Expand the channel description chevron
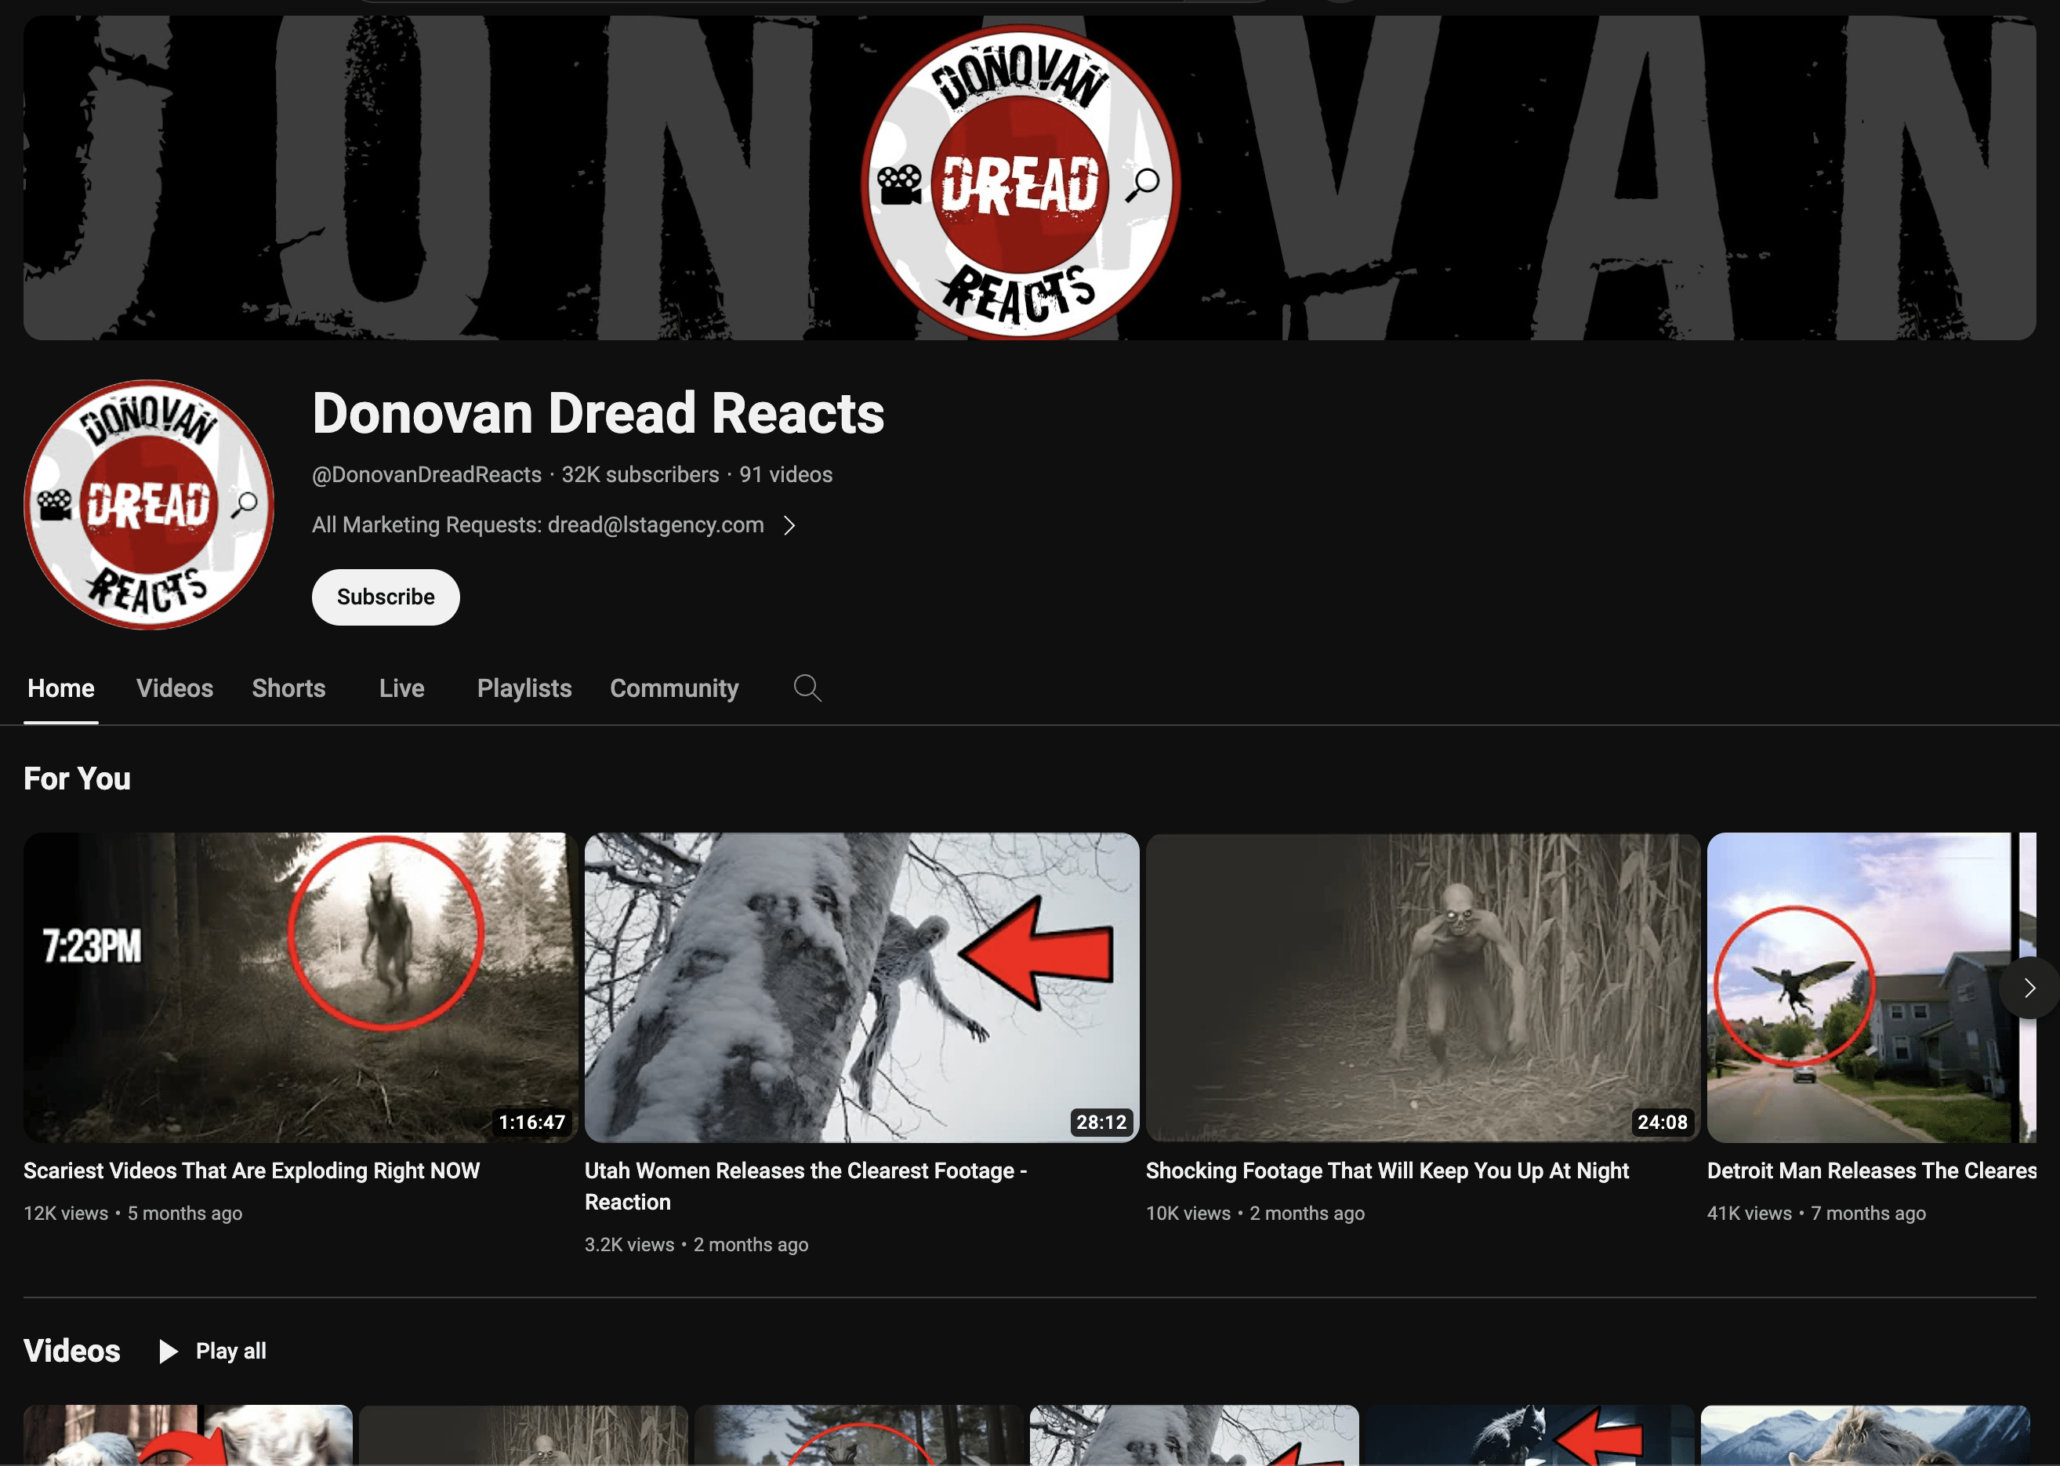Image resolution: width=2060 pixels, height=1466 pixels. [x=789, y=525]
